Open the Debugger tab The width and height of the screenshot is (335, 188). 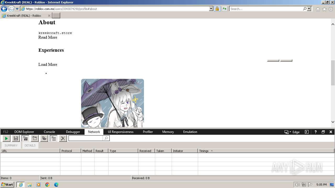pyautogui.click(x=73, y=132)
